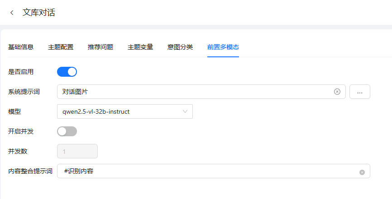Switch to the 基础信息 tab
Screen dimensions: 392x199
(21, 47)
